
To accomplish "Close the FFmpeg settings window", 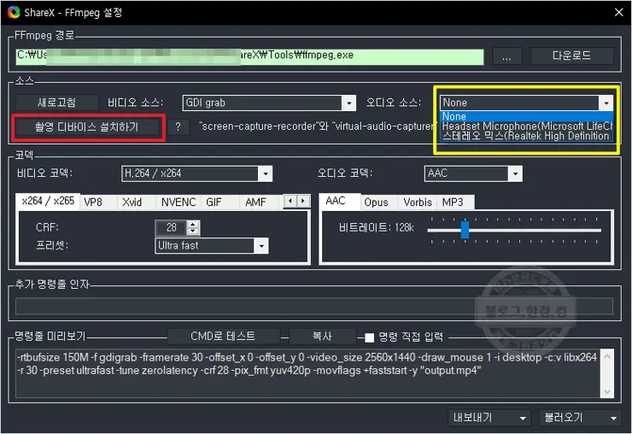I will coord(618,13).
